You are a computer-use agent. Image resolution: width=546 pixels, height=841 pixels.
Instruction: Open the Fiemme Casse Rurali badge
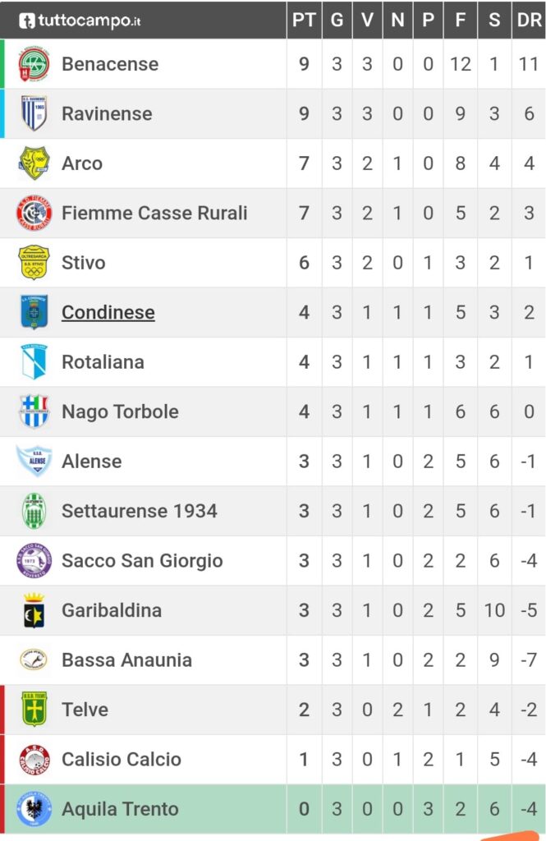(34, 213)
